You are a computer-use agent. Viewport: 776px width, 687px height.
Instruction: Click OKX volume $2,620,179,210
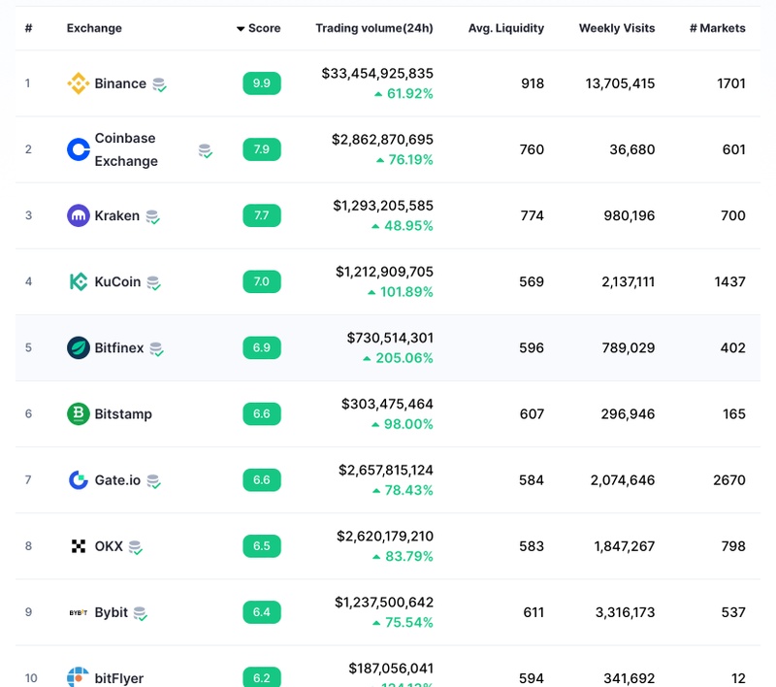[x=385, y=536]
